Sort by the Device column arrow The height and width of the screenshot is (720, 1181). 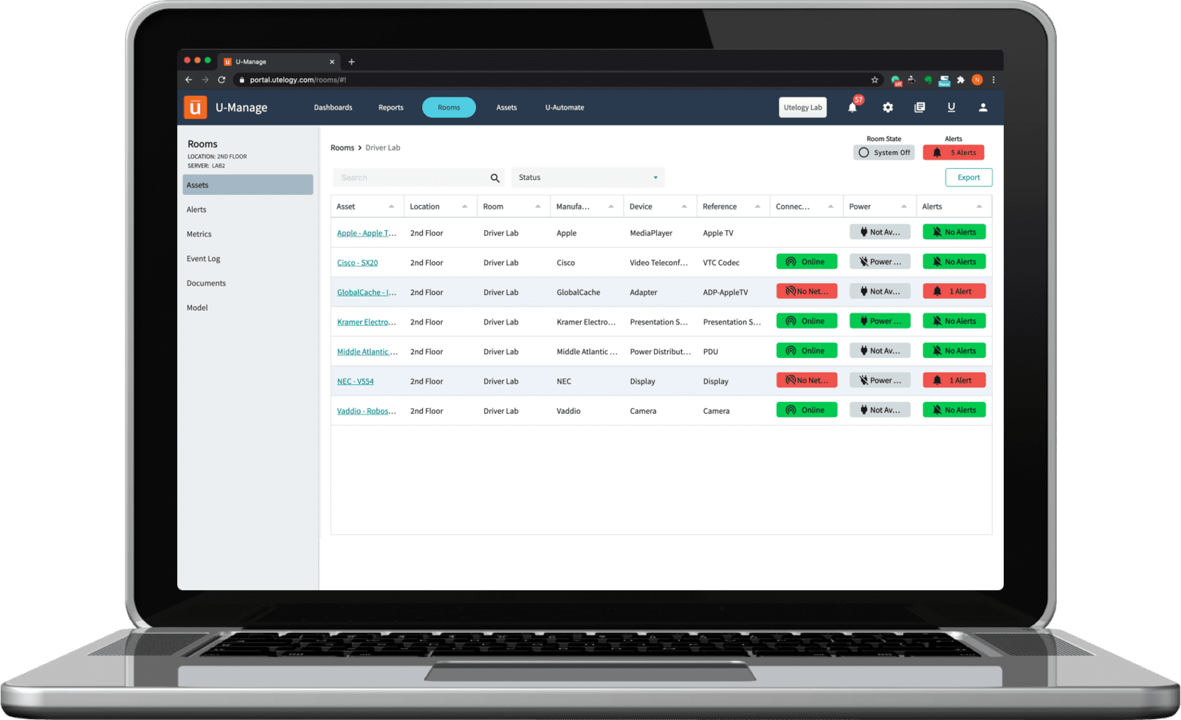point(684,207)
